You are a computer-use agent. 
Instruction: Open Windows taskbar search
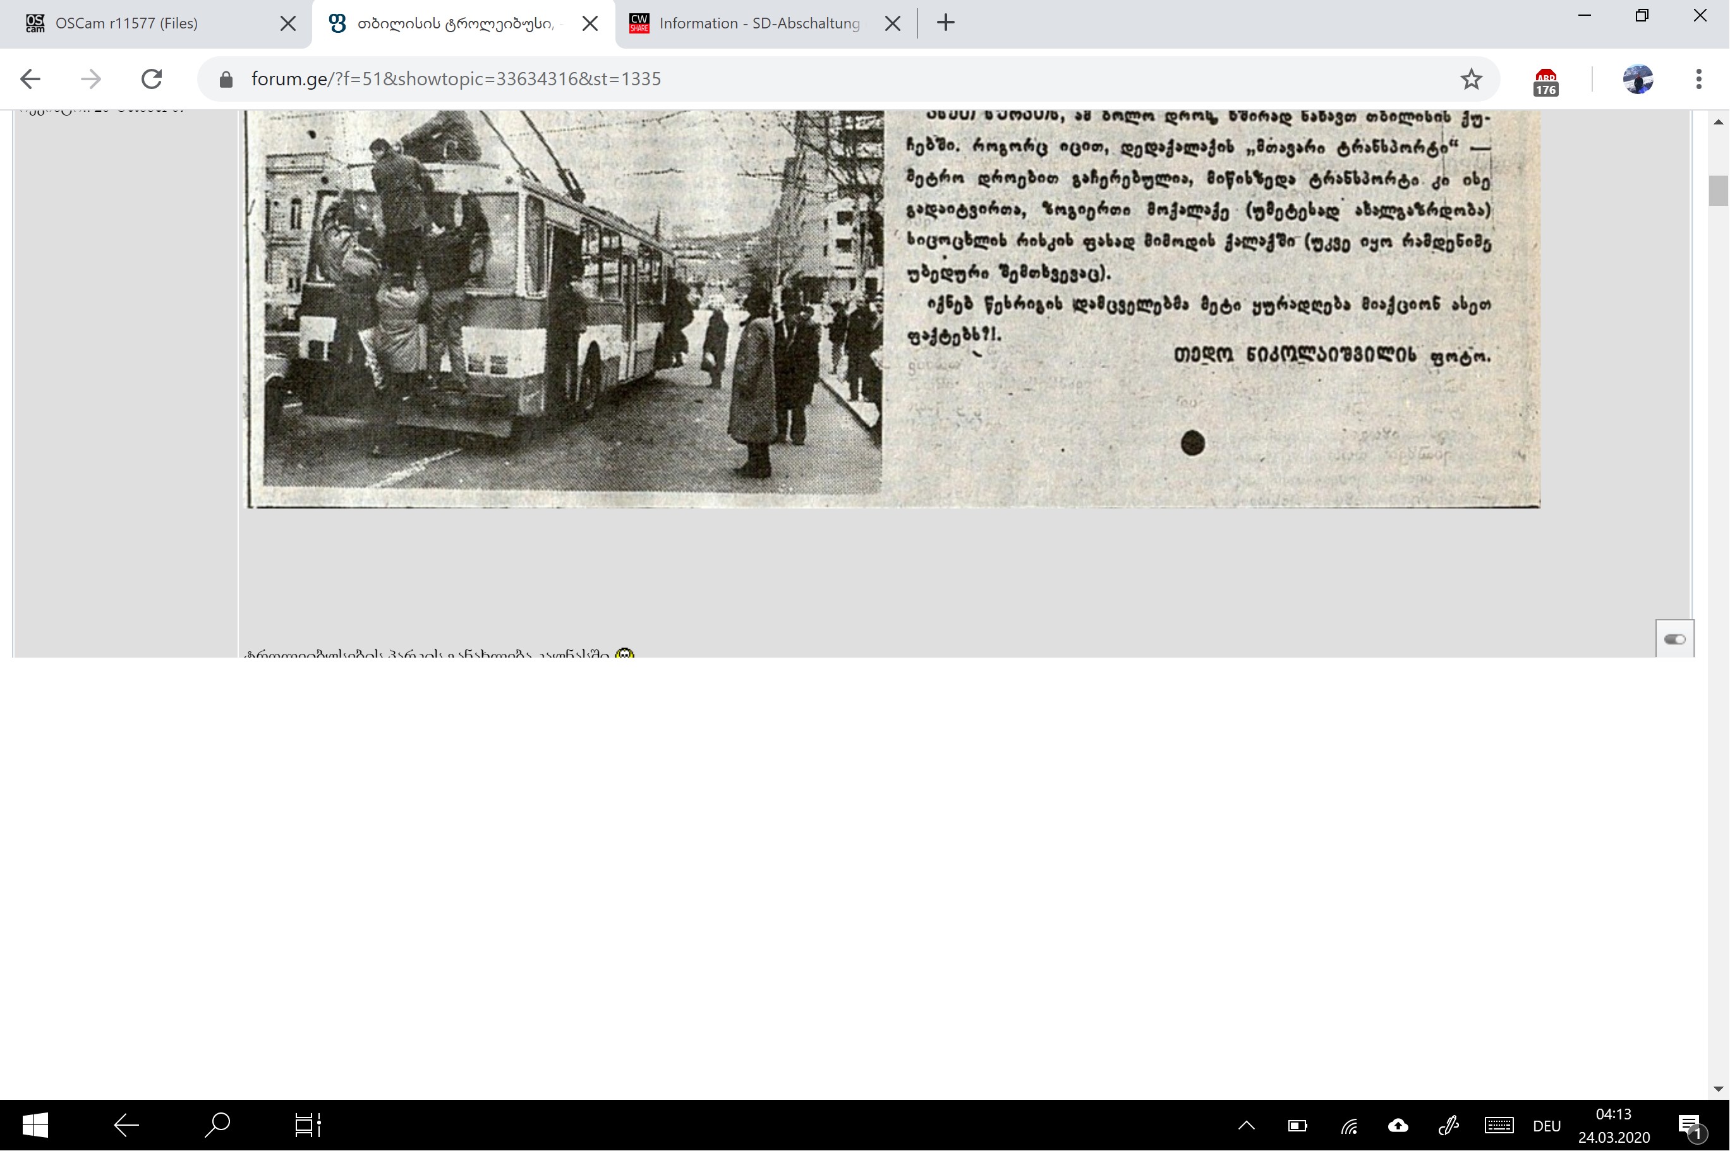tap(217, 1124)
